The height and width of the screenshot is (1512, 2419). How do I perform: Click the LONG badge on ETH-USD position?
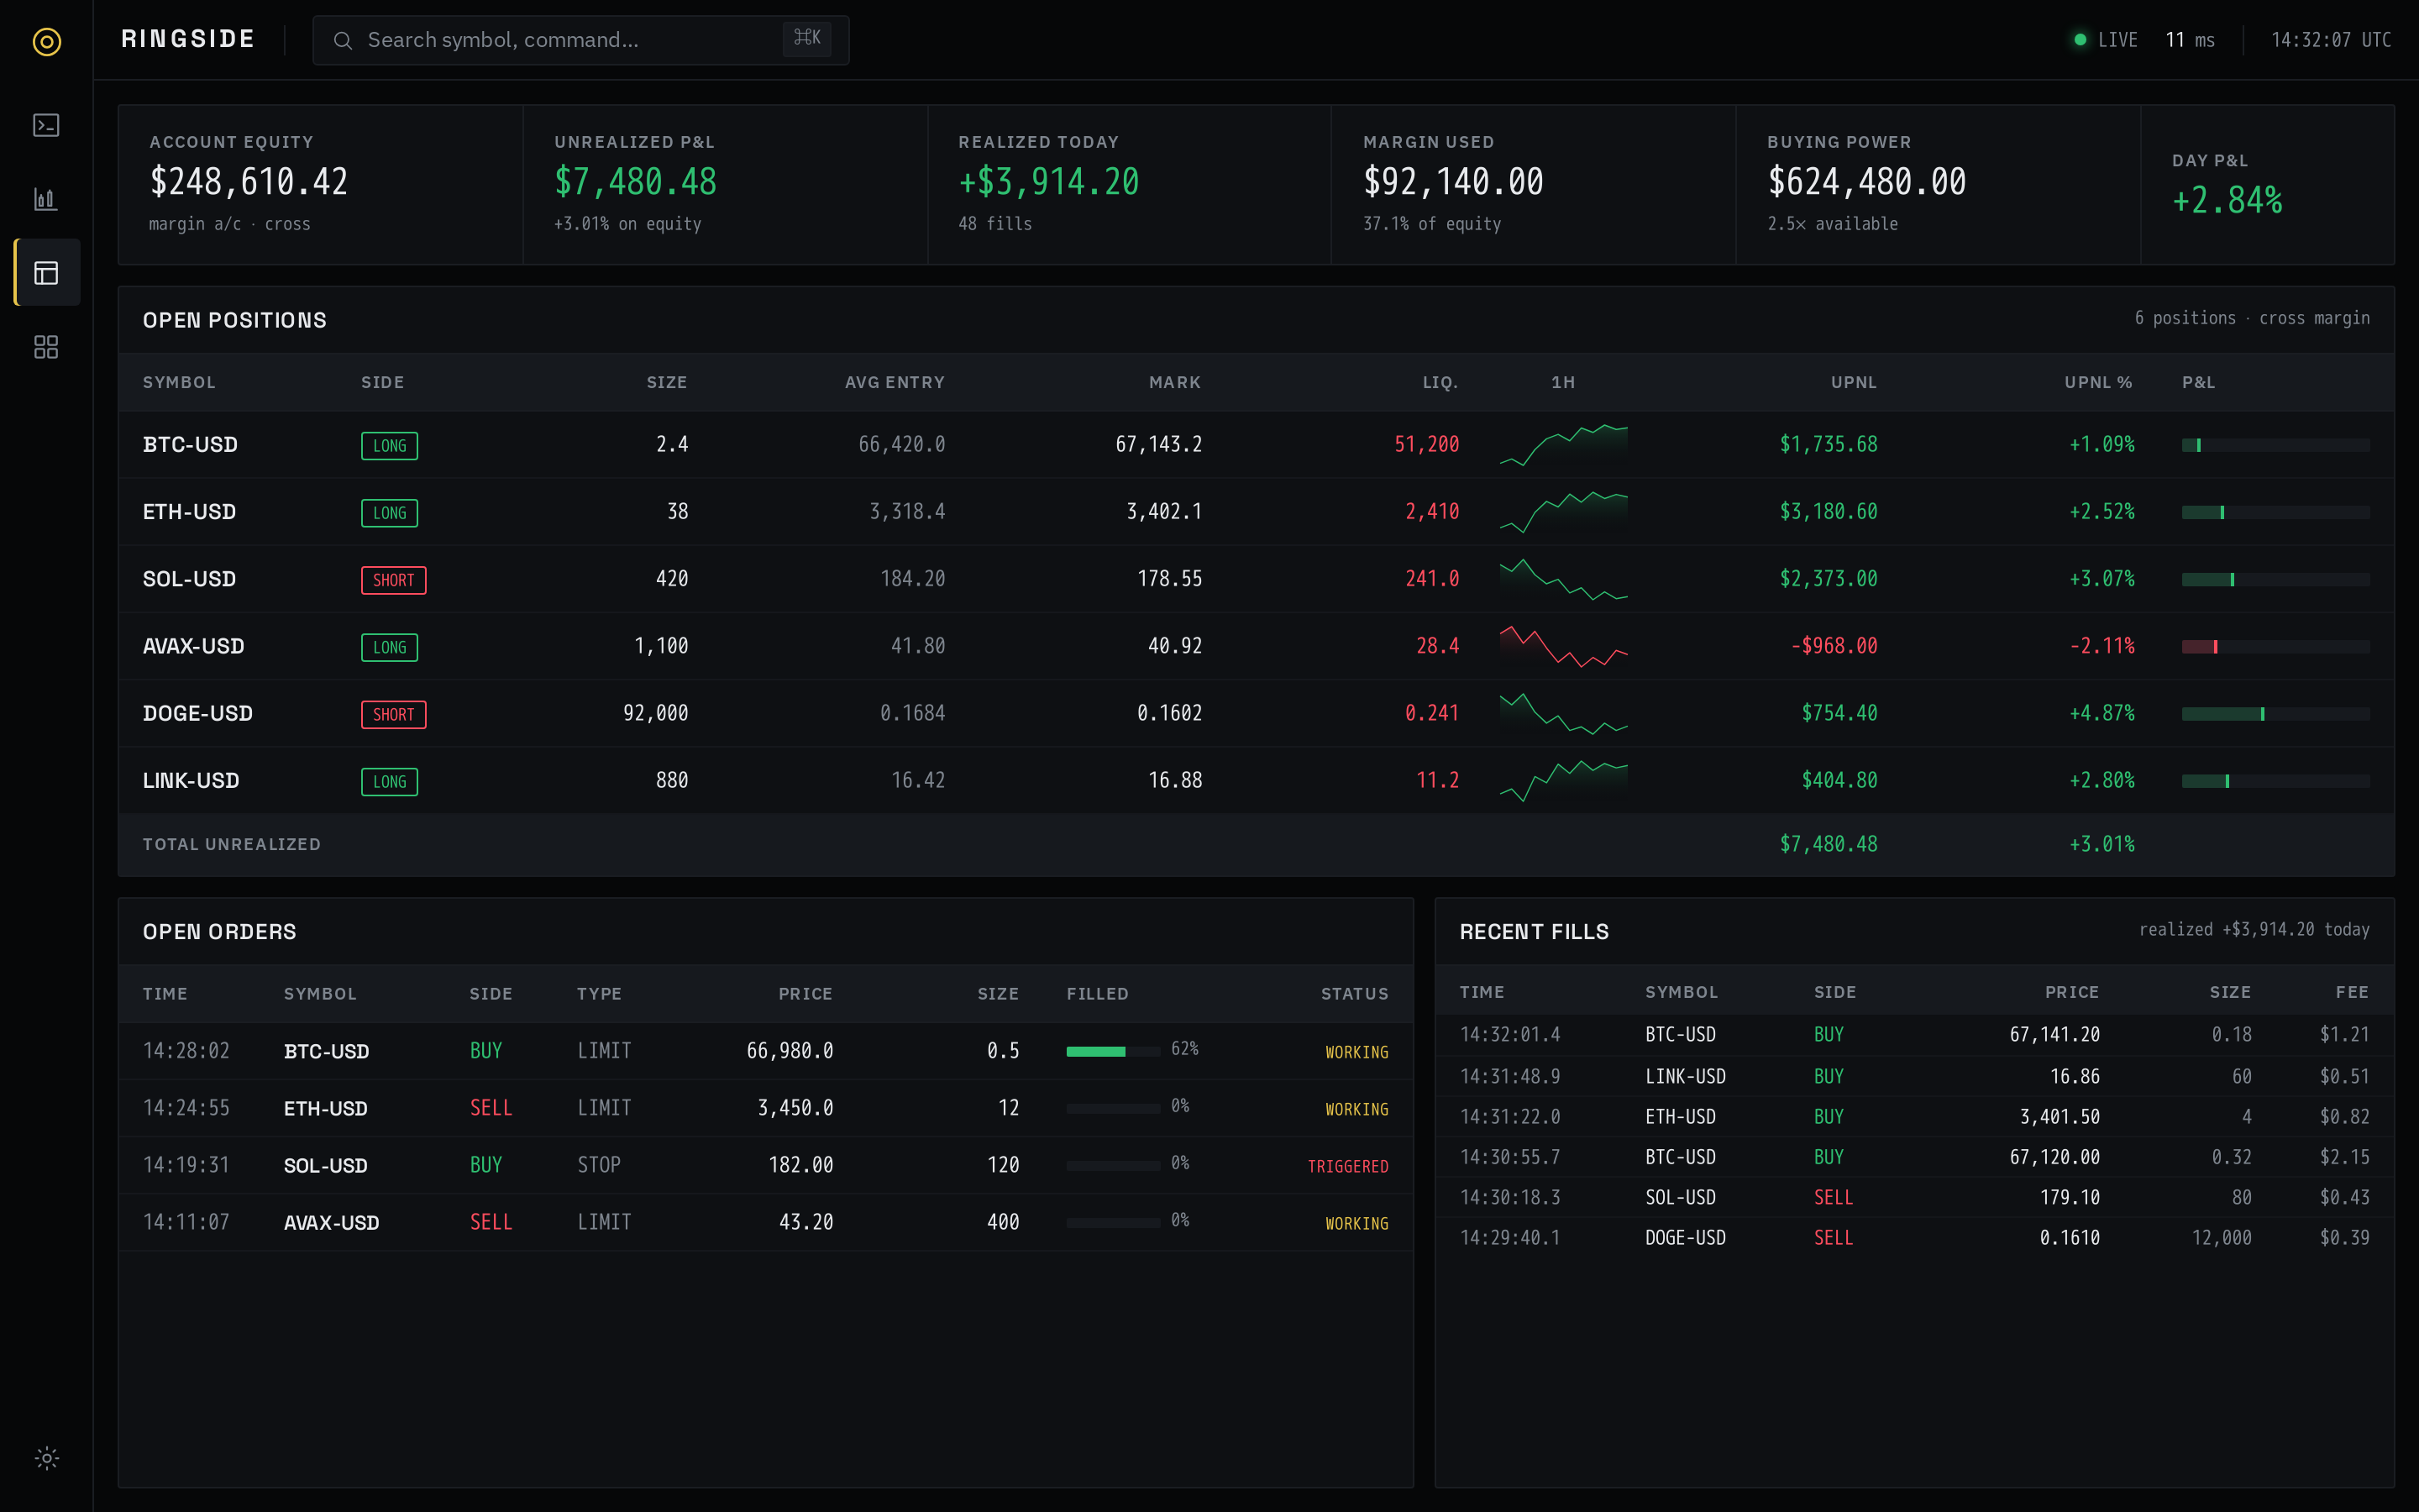(389, 513)
